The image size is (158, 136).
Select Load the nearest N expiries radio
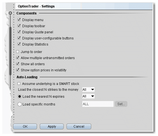19,97
